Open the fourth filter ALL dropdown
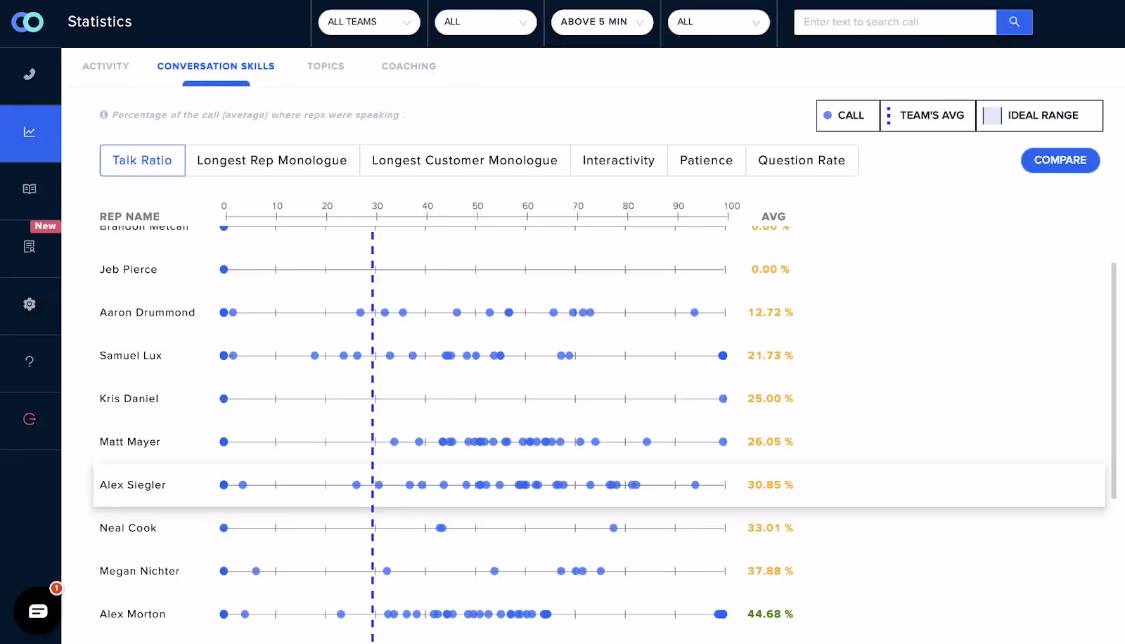Viewport: 1125px width, 644px height. (x=719, y=22)
